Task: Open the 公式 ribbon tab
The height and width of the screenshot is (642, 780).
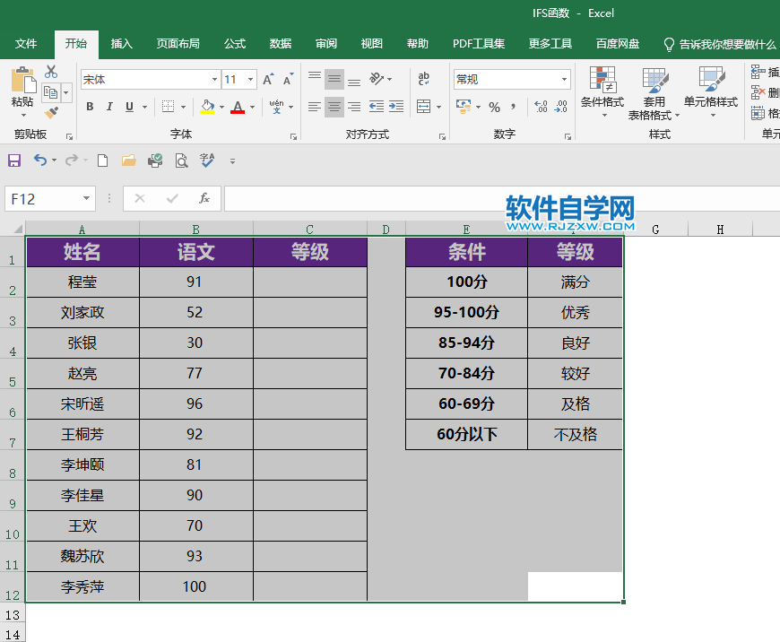Action: click(x=235, y=43)
